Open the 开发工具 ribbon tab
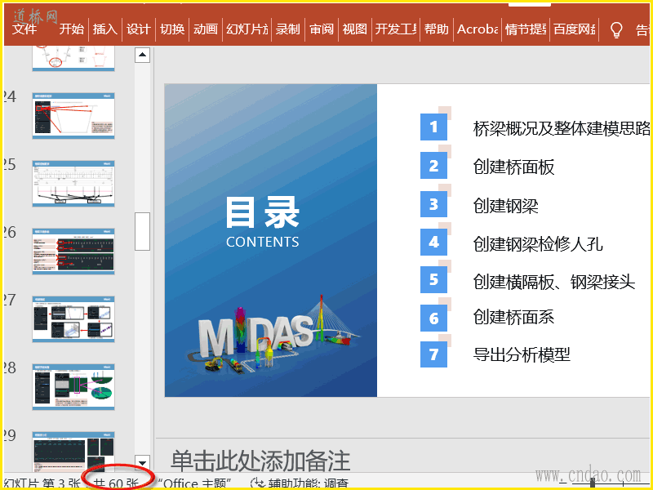Viewport: 653px width, 490px height. (396, 29)
